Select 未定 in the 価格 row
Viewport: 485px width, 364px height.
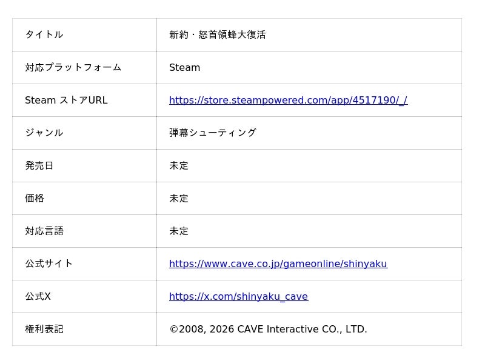[x=179, y=199]
